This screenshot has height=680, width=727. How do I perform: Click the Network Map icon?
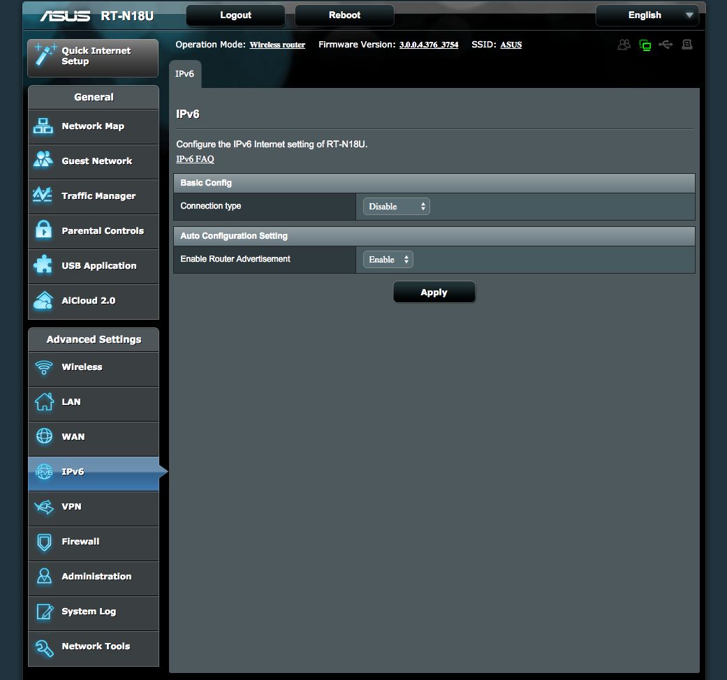pyautogui.click(x=43, y=126)
